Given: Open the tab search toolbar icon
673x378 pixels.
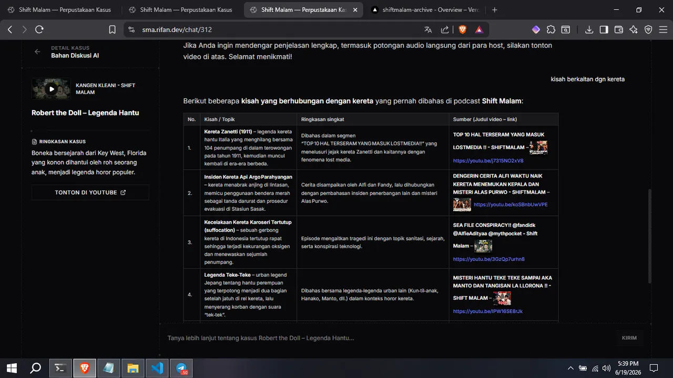Looking at the screenshot, I should point(566,30).
